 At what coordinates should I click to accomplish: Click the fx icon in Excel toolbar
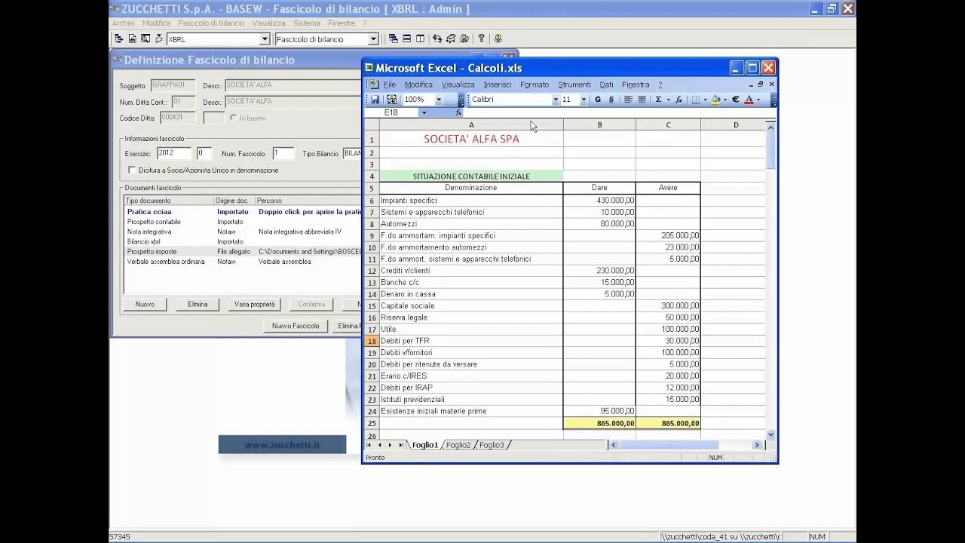(x=679, y=100)
